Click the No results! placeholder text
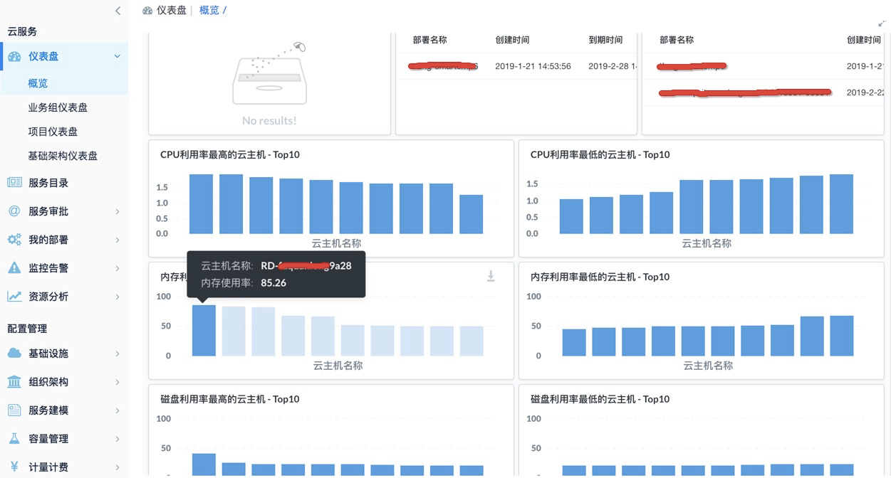This screenshot has height=478, width=891. (269, 121)
